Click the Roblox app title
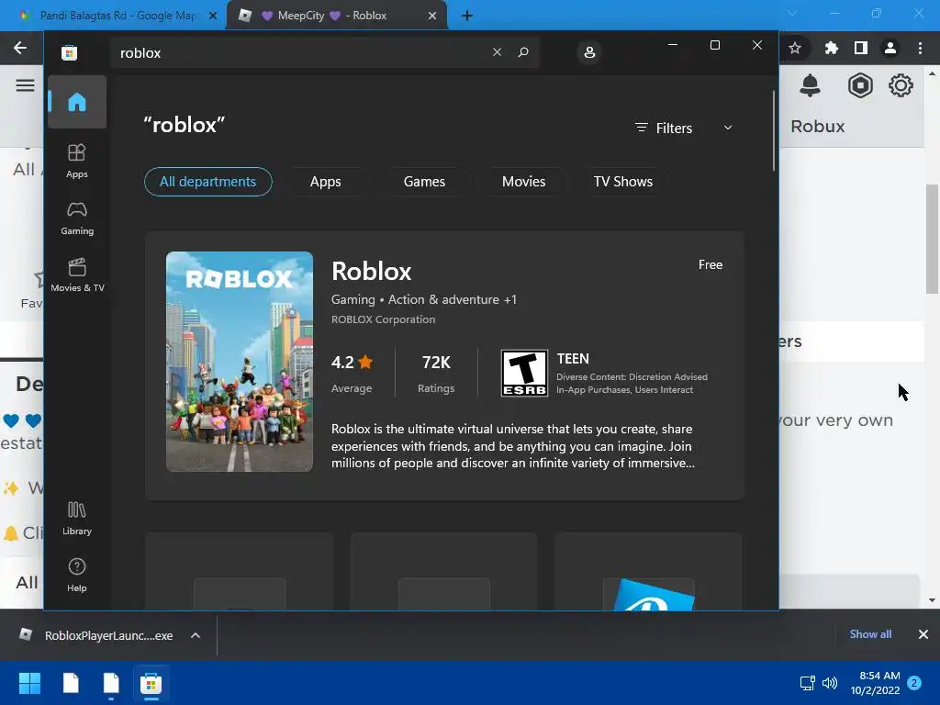The image size is (940, 705). (371, 272)
